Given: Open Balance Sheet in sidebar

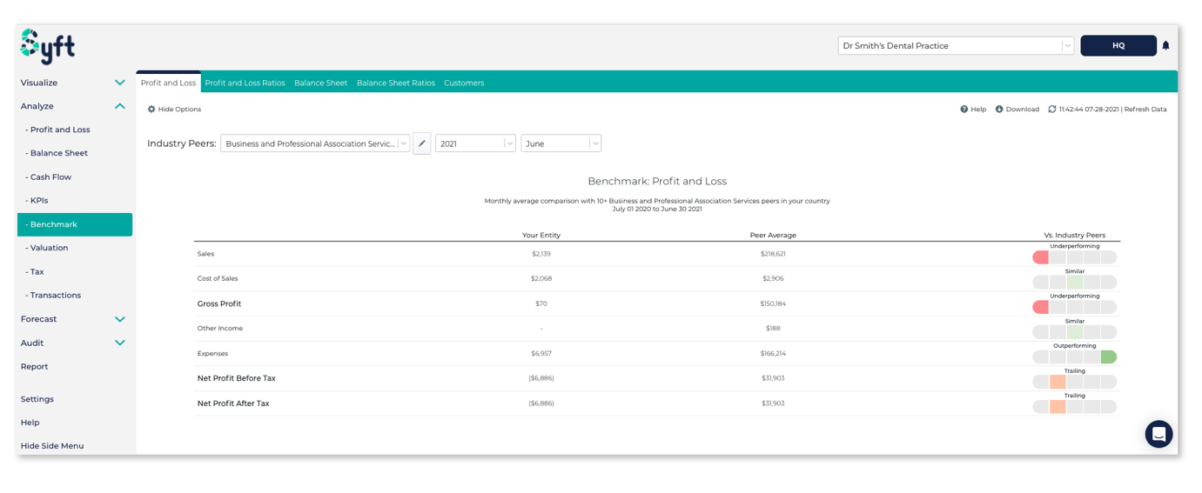Looking at the screenshot, I should pyautogui.click(x=57, y=153).
